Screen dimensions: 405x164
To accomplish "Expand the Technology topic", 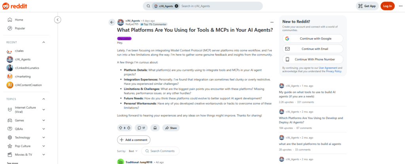I will [x=44, y=138].
